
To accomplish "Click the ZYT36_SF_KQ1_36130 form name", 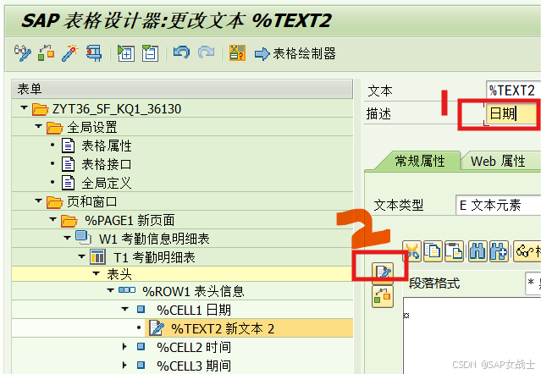I will coord(117,109).
